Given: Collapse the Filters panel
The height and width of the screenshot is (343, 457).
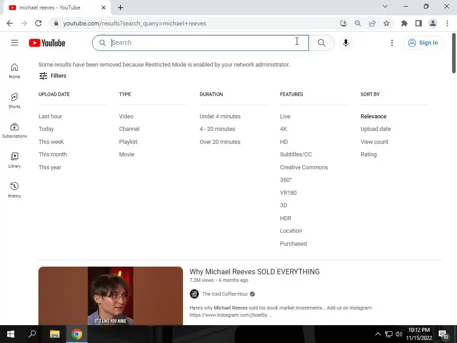Looking at the screenshot, I should point(53,76).
